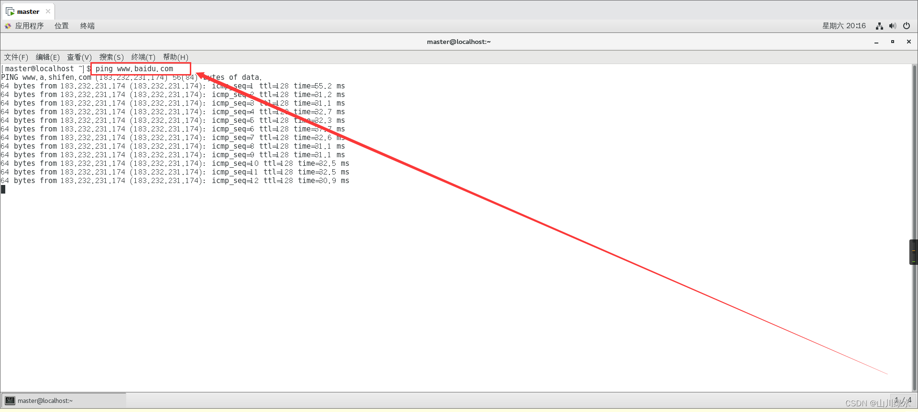Open the 帮助(H) menu
Viewport: 918px width, 412px height.
pyautogui.click(x=175, y=57)
